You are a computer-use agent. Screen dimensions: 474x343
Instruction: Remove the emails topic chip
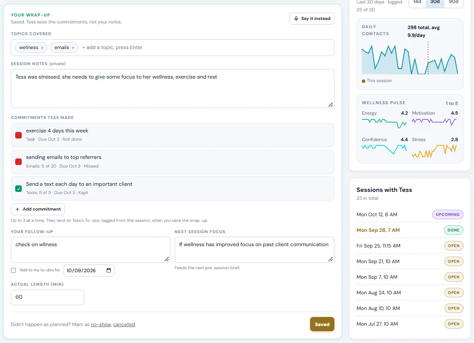(73, 48)
